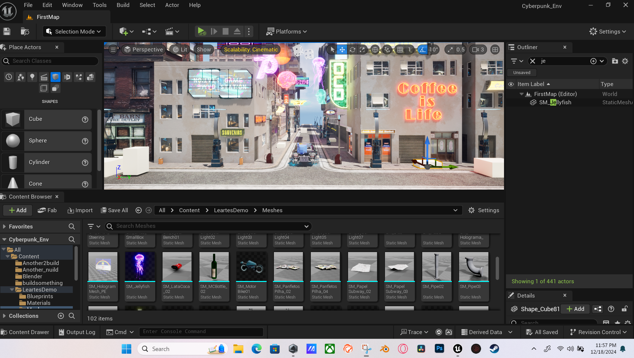The height and width of the screenshot is (358, 634).
Task: Open outliner settings gear icon
Action: 625,61
